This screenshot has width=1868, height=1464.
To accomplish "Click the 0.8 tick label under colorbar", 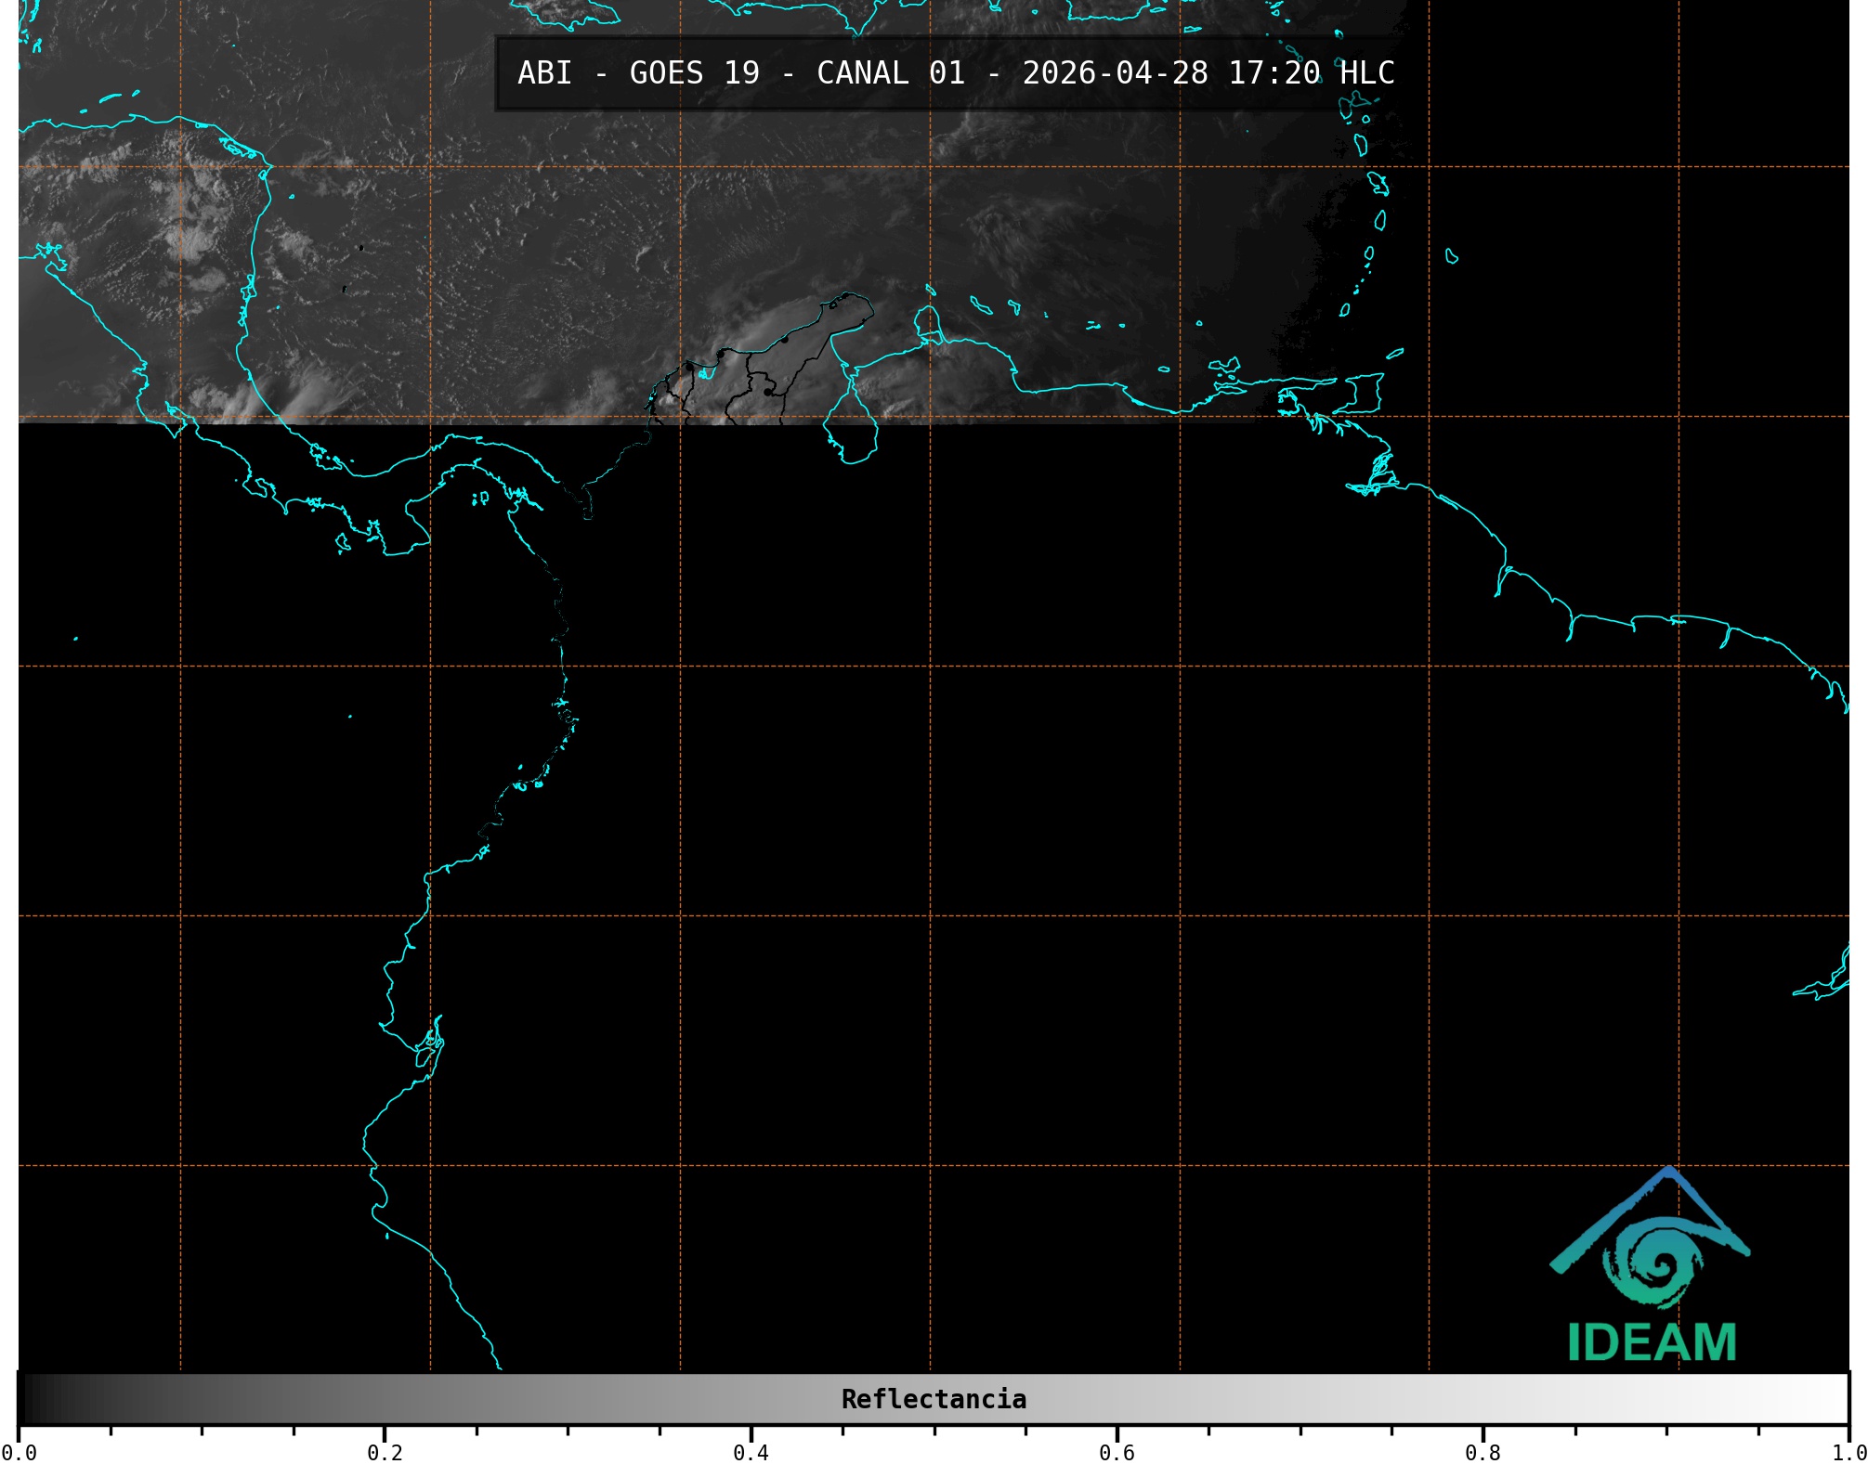I will click(1483, 1453).
